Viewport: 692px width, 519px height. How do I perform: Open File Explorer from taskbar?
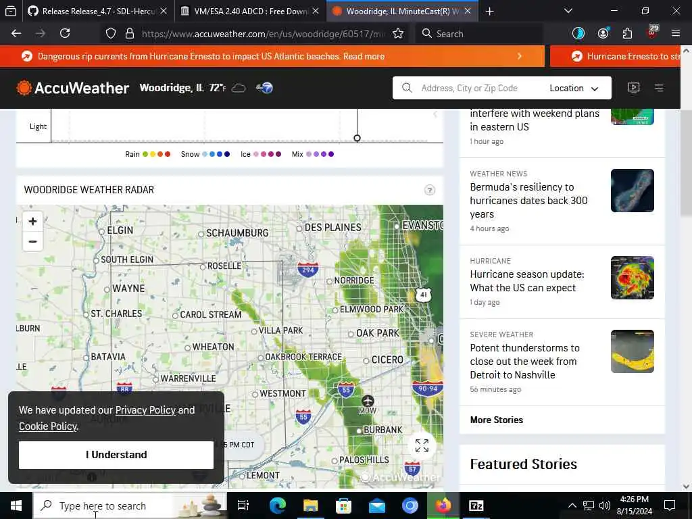pos(311,505)
